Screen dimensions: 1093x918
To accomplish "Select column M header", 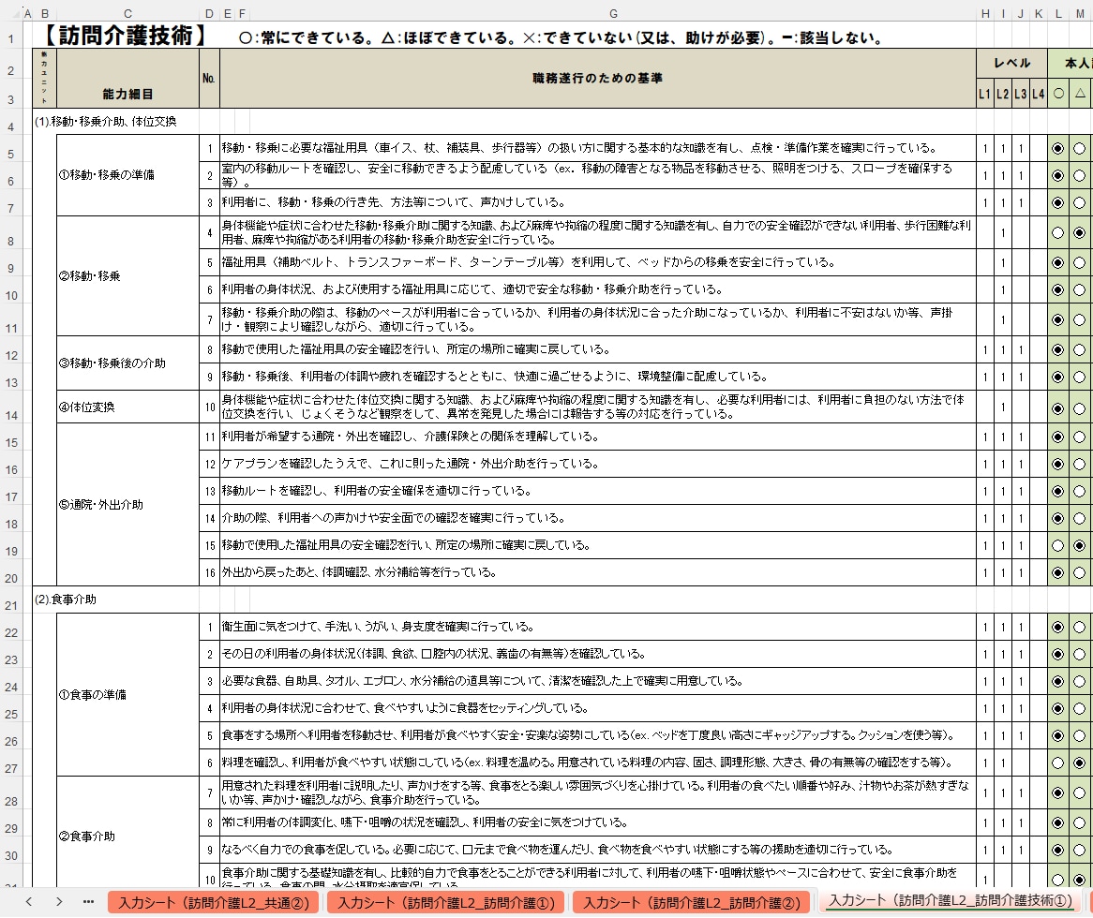I will [1080, 13].
